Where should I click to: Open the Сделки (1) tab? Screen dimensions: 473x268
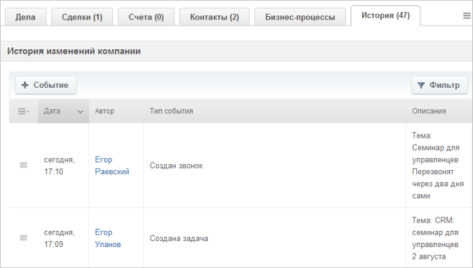coord(82,17)
